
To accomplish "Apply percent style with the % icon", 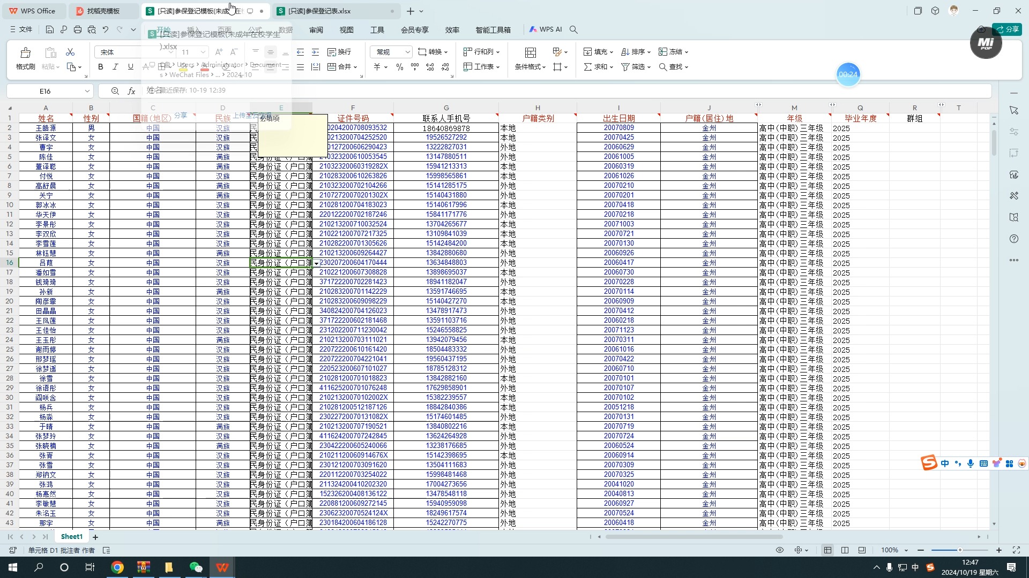I will point(399,67).
